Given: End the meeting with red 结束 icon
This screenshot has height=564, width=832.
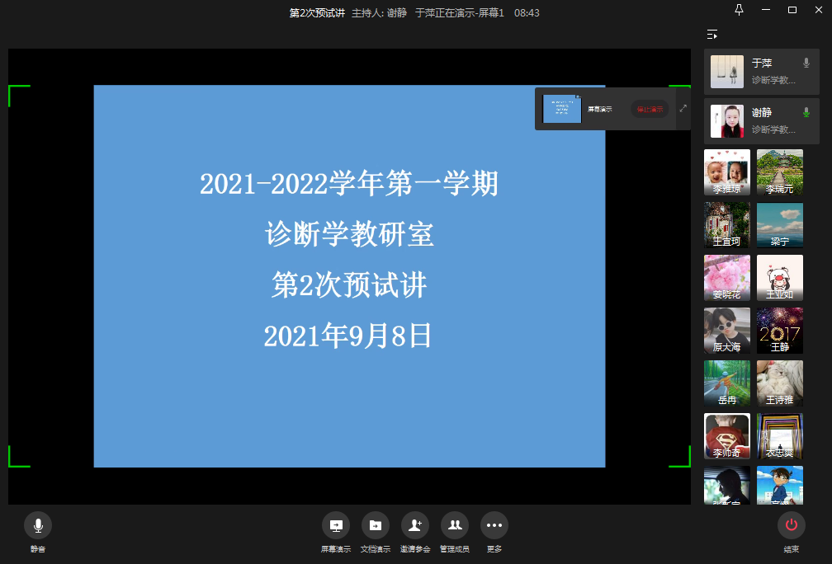Looking at the screenshot, I should [791, 525].
